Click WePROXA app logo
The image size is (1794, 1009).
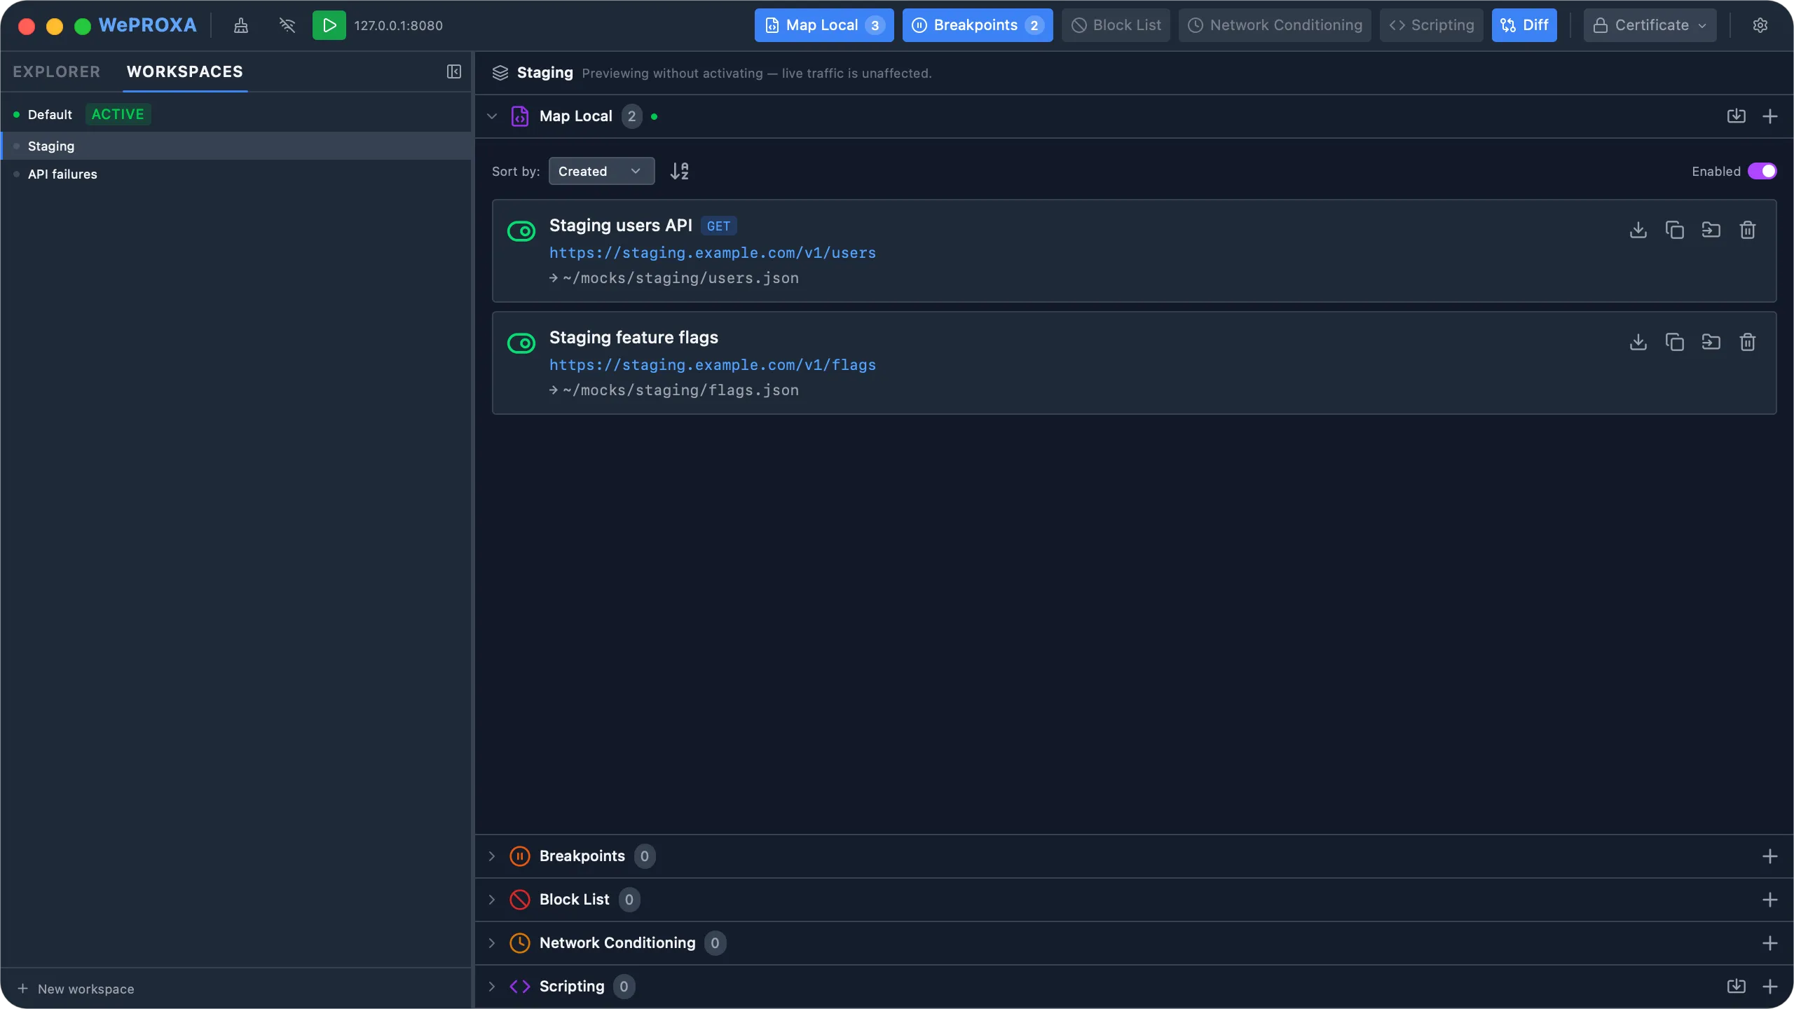[147, 25]
